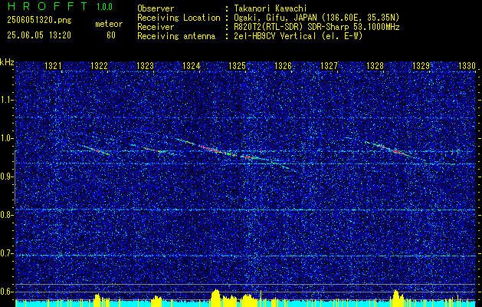The height and width of the screenshot is (307, 482).
Task: Click the file name 2506051320.png
Action: [39, 21]
